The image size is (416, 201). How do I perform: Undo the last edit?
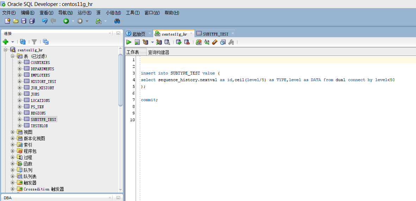pyautogui.click(x=45, y=21)
